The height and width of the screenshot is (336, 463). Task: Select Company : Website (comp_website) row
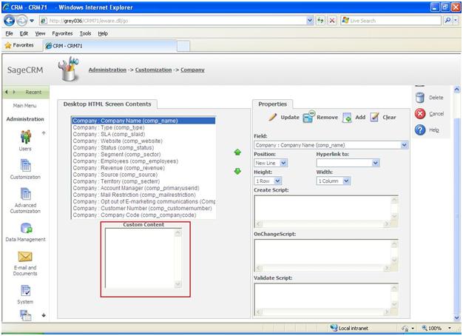tap(143, 141)
